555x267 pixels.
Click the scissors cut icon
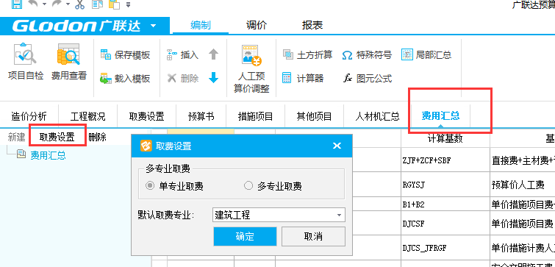click(x=79, y=4)
